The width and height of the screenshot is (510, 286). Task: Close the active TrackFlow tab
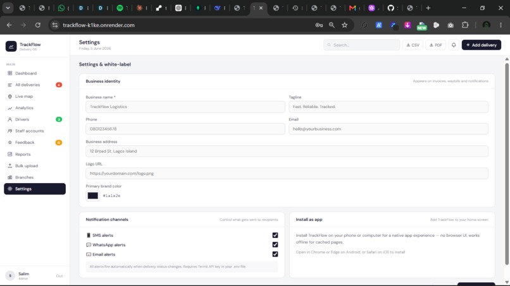pyautogui.click(x=261, y=8)
